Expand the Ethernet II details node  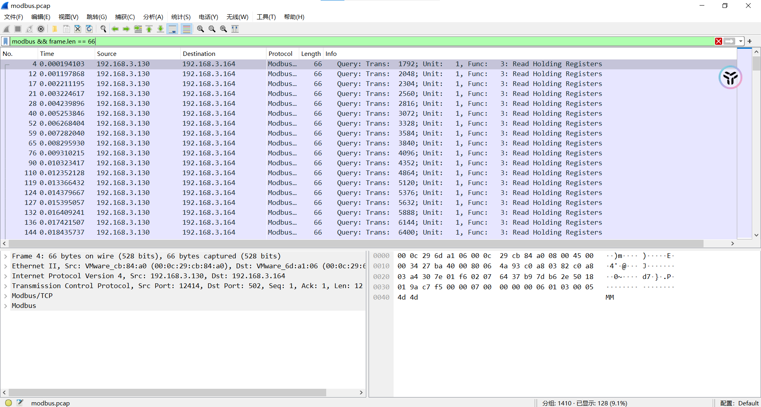click(6, 266)
